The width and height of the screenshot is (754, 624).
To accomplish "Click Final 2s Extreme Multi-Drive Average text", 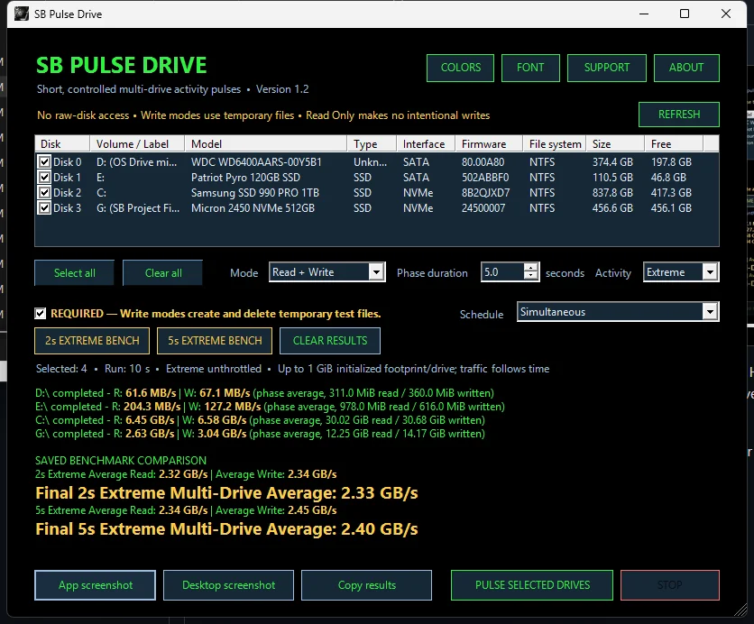I will pos(226,492).
